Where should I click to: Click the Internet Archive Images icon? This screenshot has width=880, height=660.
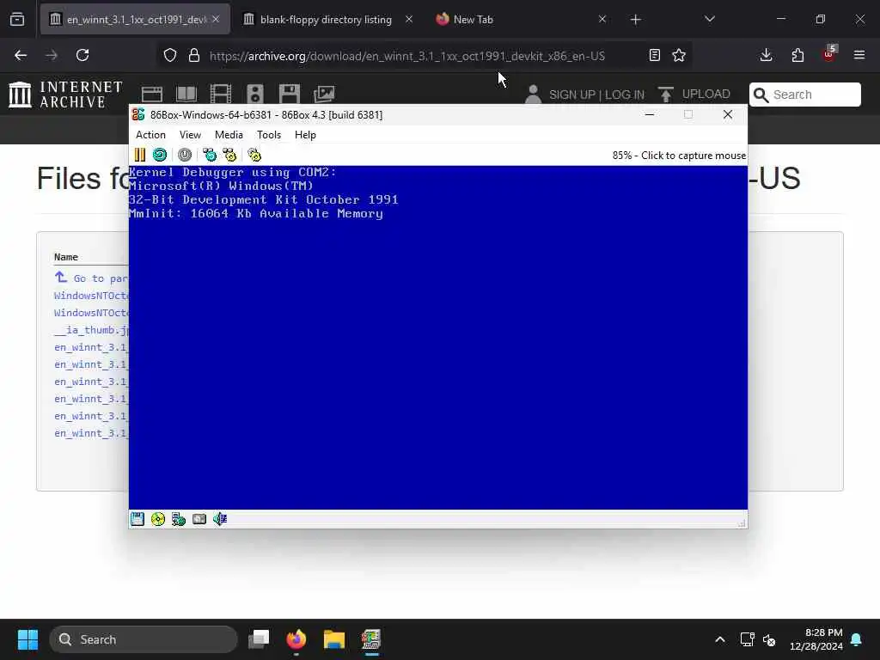coord(324,94)
